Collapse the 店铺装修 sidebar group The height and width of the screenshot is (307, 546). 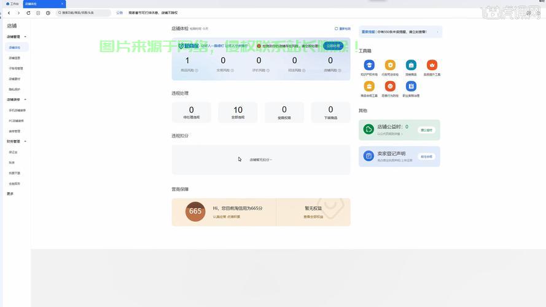click(x=25, y=99)
